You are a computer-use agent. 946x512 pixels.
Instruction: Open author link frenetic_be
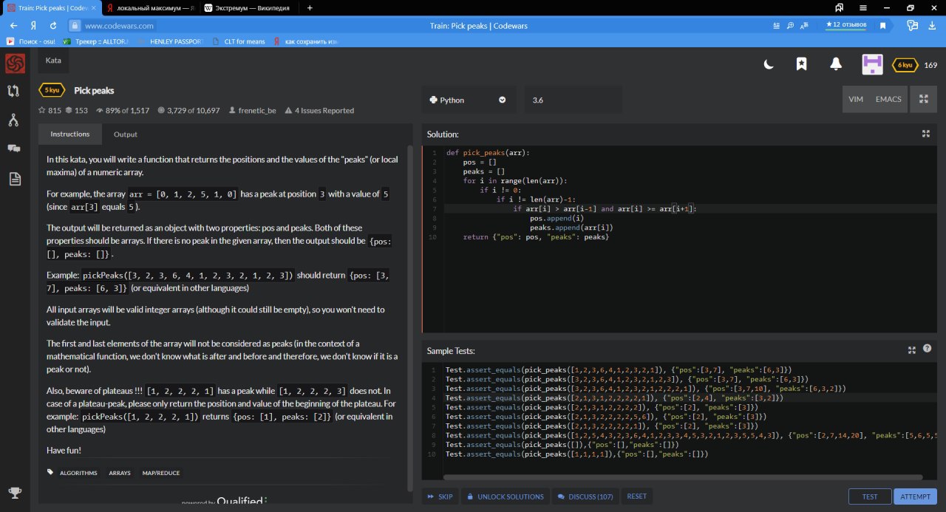pos(252,111)
